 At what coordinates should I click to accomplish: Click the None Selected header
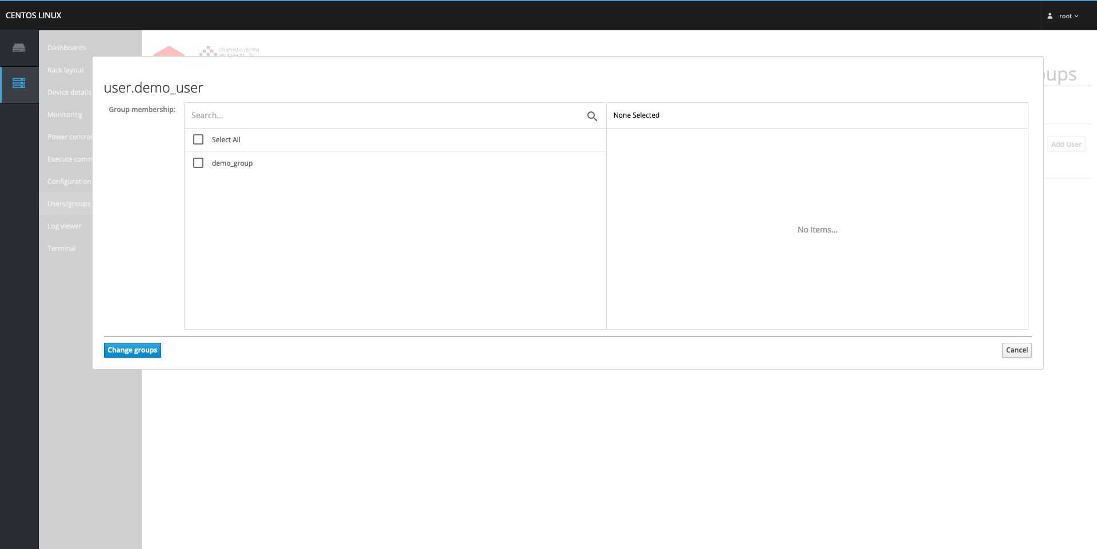[636, 115]
